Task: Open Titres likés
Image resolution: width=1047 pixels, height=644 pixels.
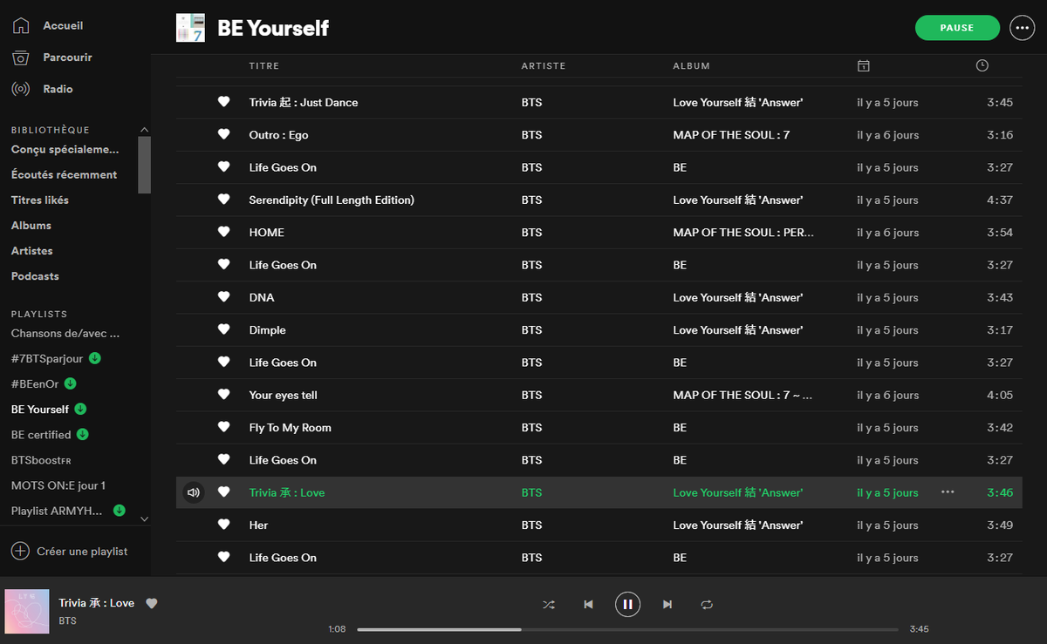Action: (x=40, y=200)
